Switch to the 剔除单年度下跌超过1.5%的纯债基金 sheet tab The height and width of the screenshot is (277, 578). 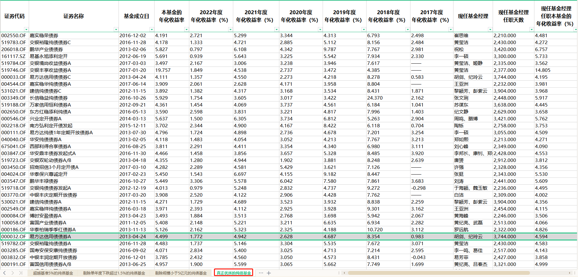click(x=114, y=273)
